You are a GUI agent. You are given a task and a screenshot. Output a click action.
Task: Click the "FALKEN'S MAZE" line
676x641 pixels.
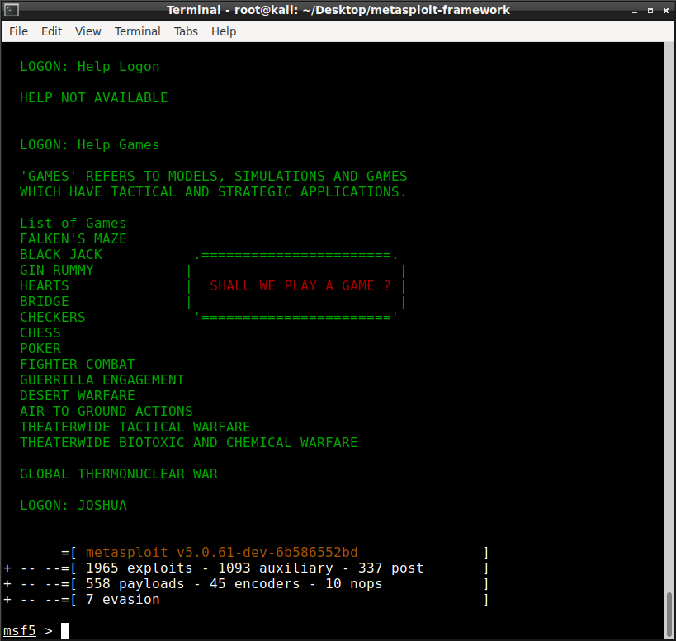(x=73, y=238)
